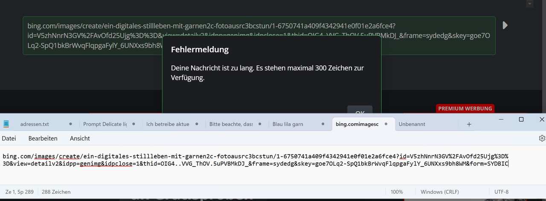Switch to the Unbenannt tab

tap(412, 124)
